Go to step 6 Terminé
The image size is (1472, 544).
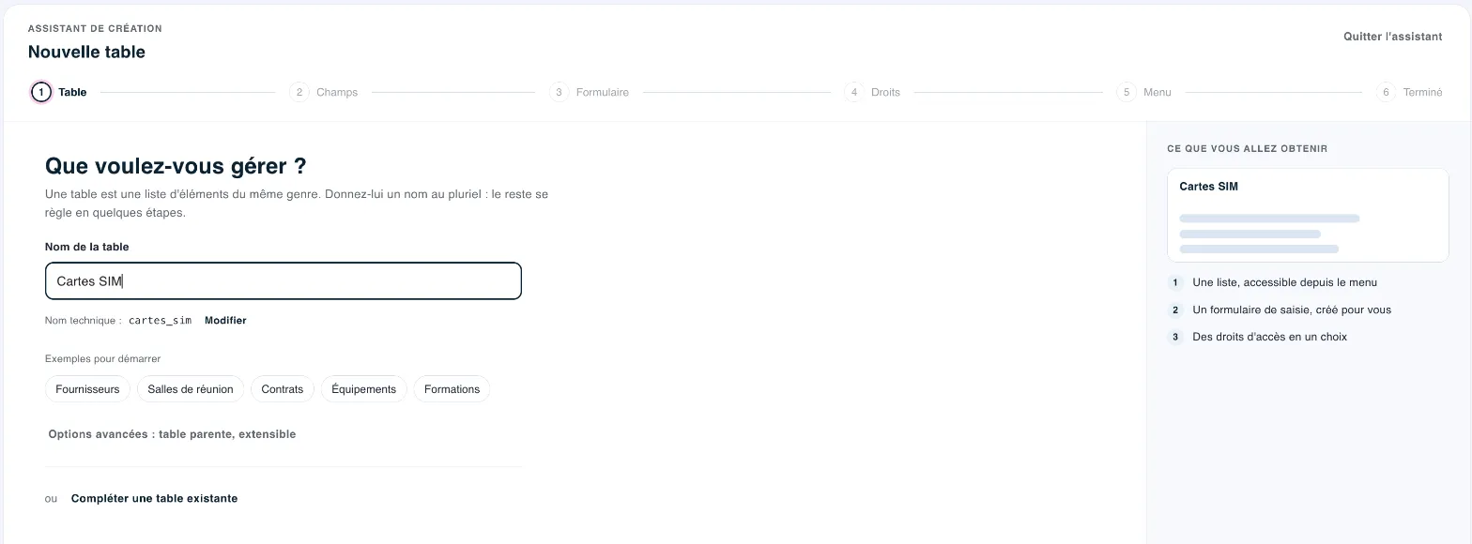(1409, 92)
